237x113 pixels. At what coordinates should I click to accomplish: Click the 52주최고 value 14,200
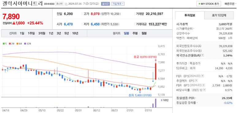click(x=219, y=68)
